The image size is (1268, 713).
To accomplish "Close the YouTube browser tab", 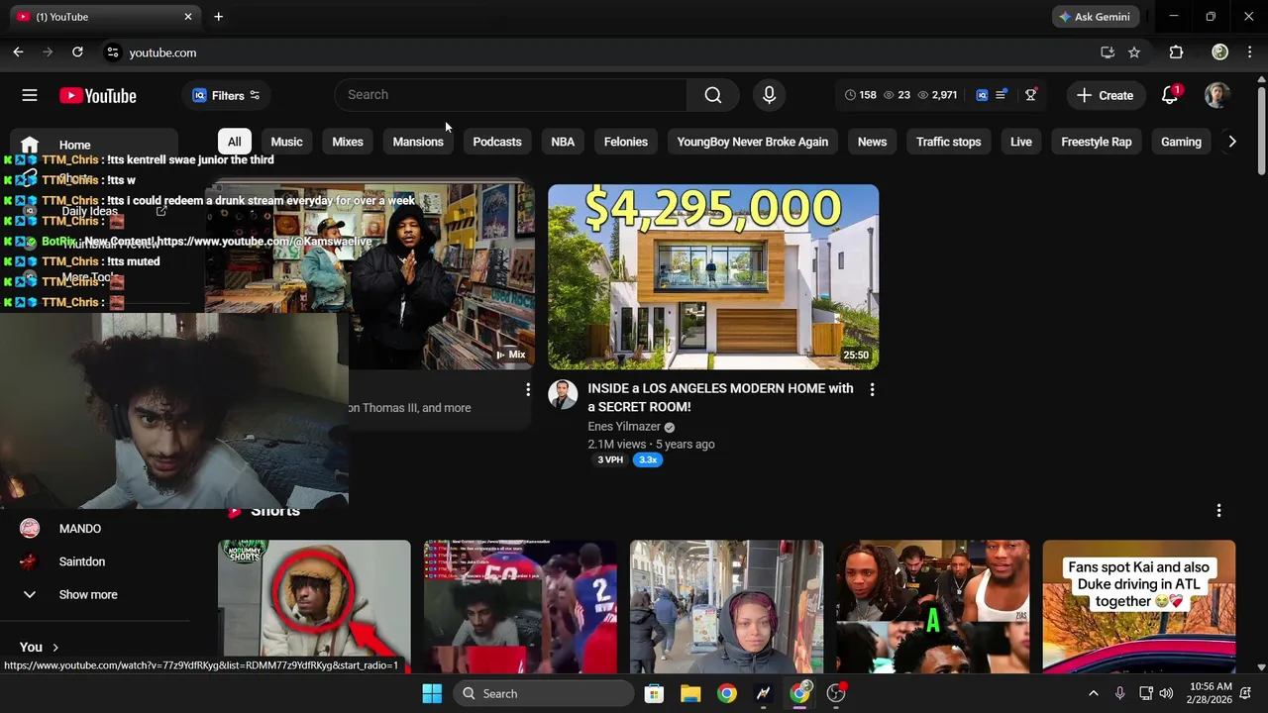I will [x=188, y=17].
